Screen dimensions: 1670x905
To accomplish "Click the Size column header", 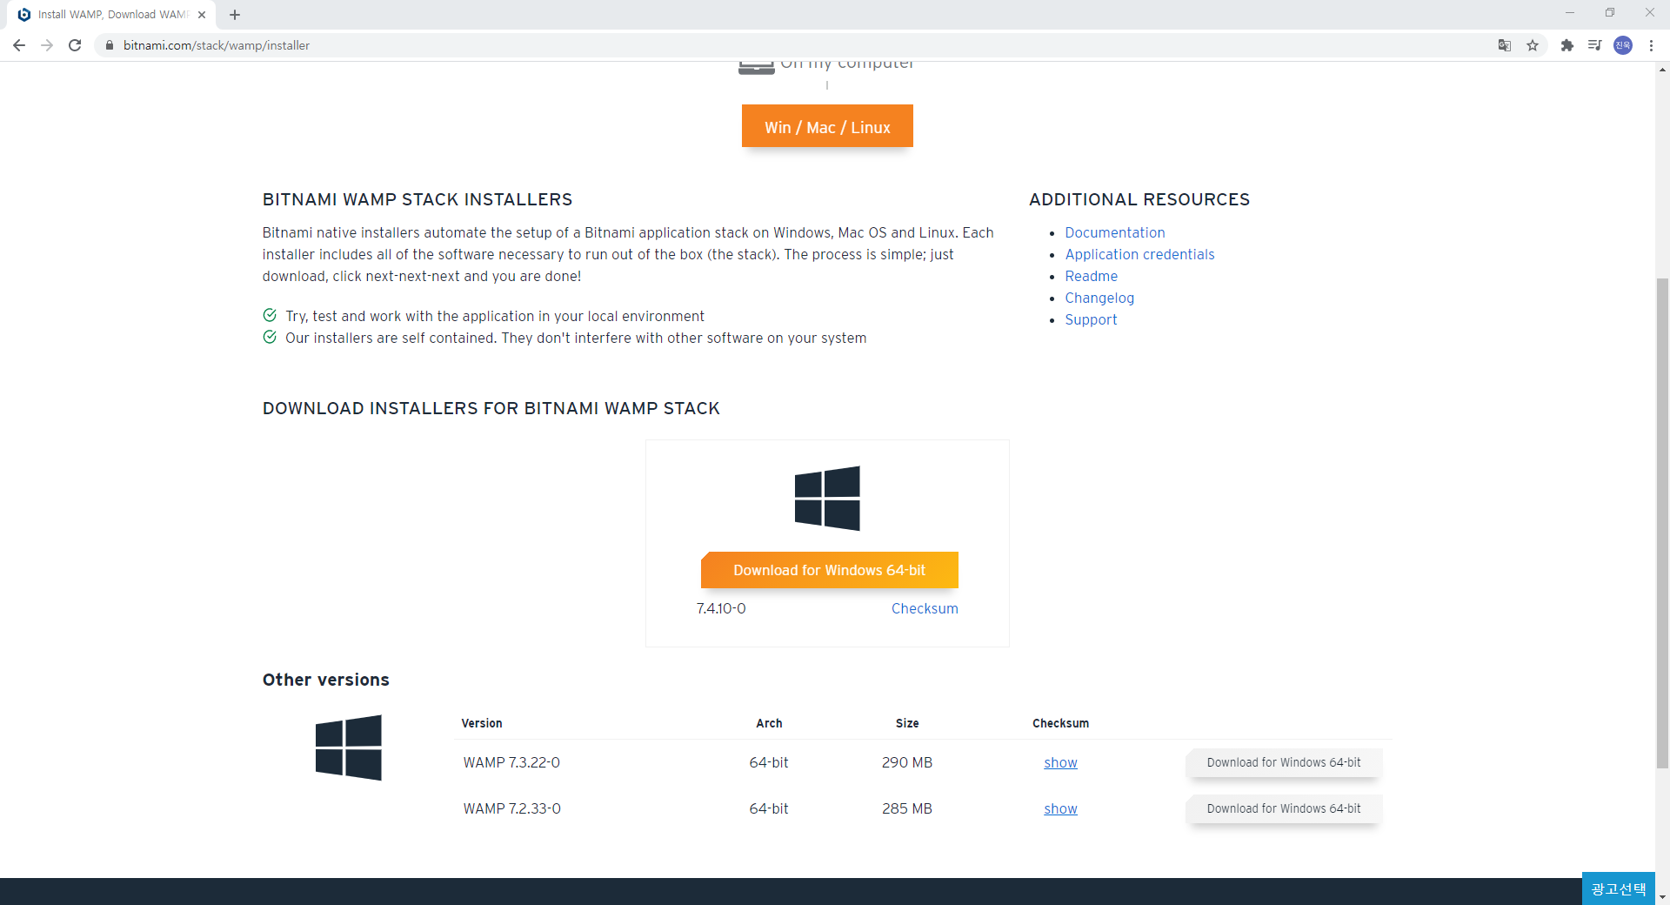I will (x=907, y=723).
